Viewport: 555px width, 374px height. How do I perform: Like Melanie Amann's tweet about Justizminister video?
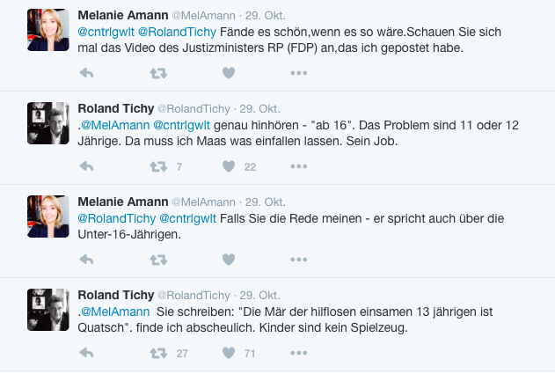[229, 73]
